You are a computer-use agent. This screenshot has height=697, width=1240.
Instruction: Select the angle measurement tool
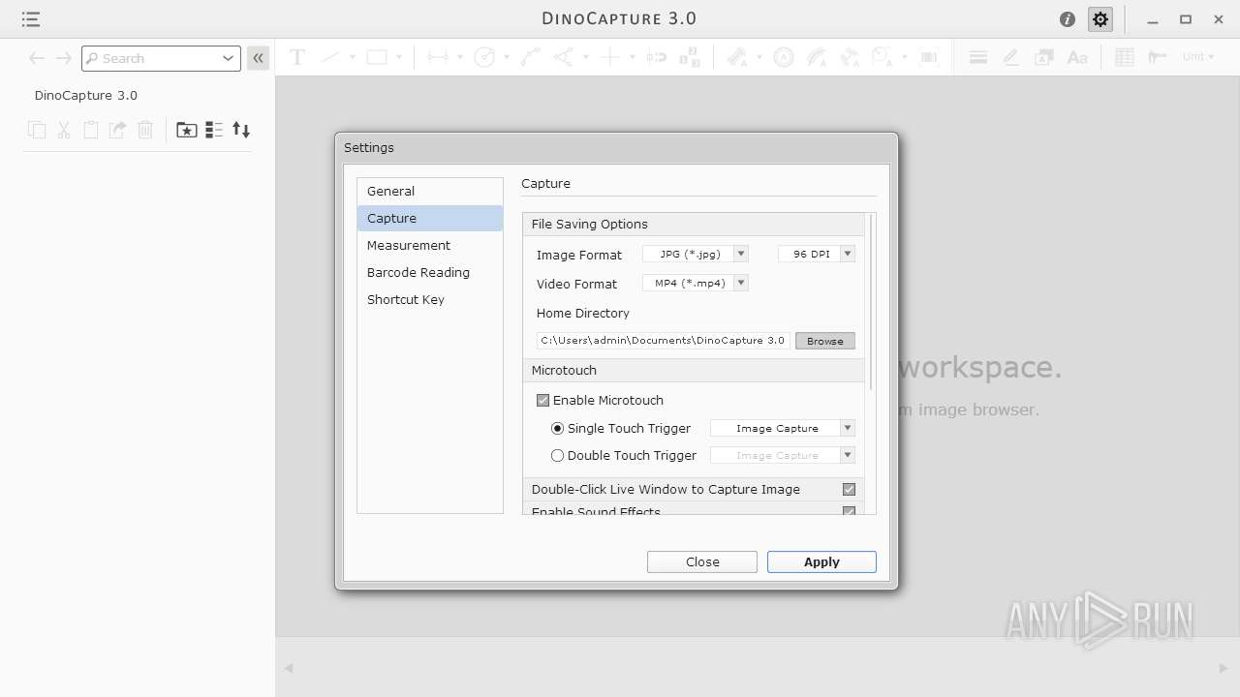pos(564,57)
